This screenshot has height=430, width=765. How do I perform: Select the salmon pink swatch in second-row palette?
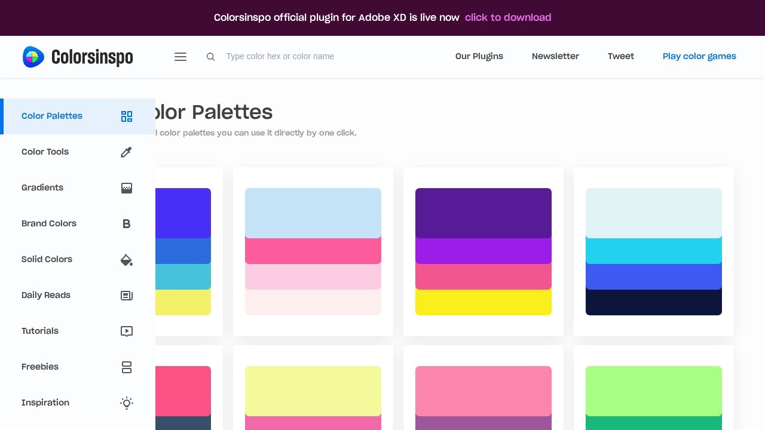point(484,391)
